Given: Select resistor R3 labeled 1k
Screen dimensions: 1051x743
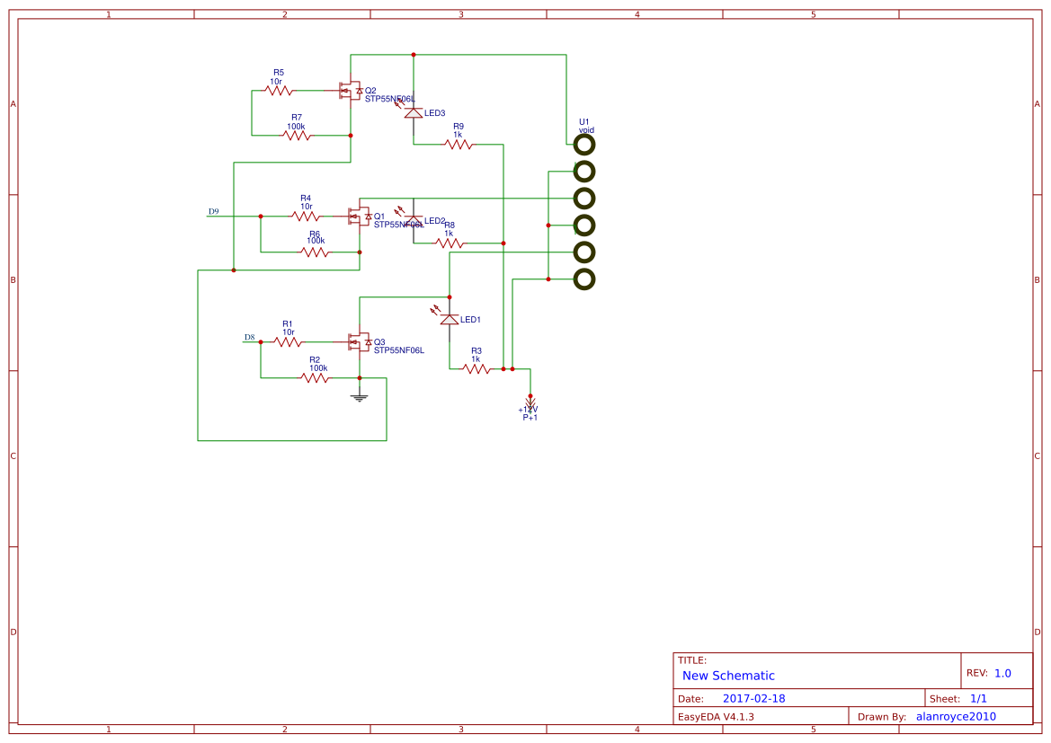Looking at the screenshot, I should click(476, 367).
